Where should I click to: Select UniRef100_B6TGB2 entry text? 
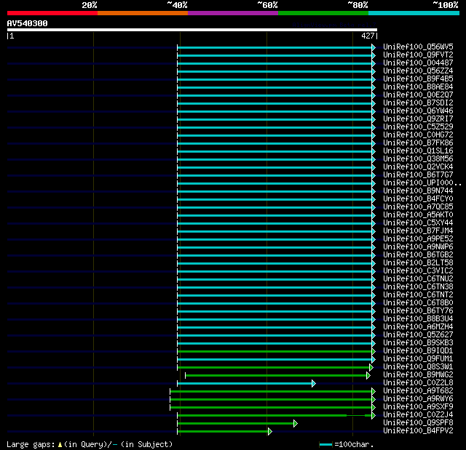point(418,255)
